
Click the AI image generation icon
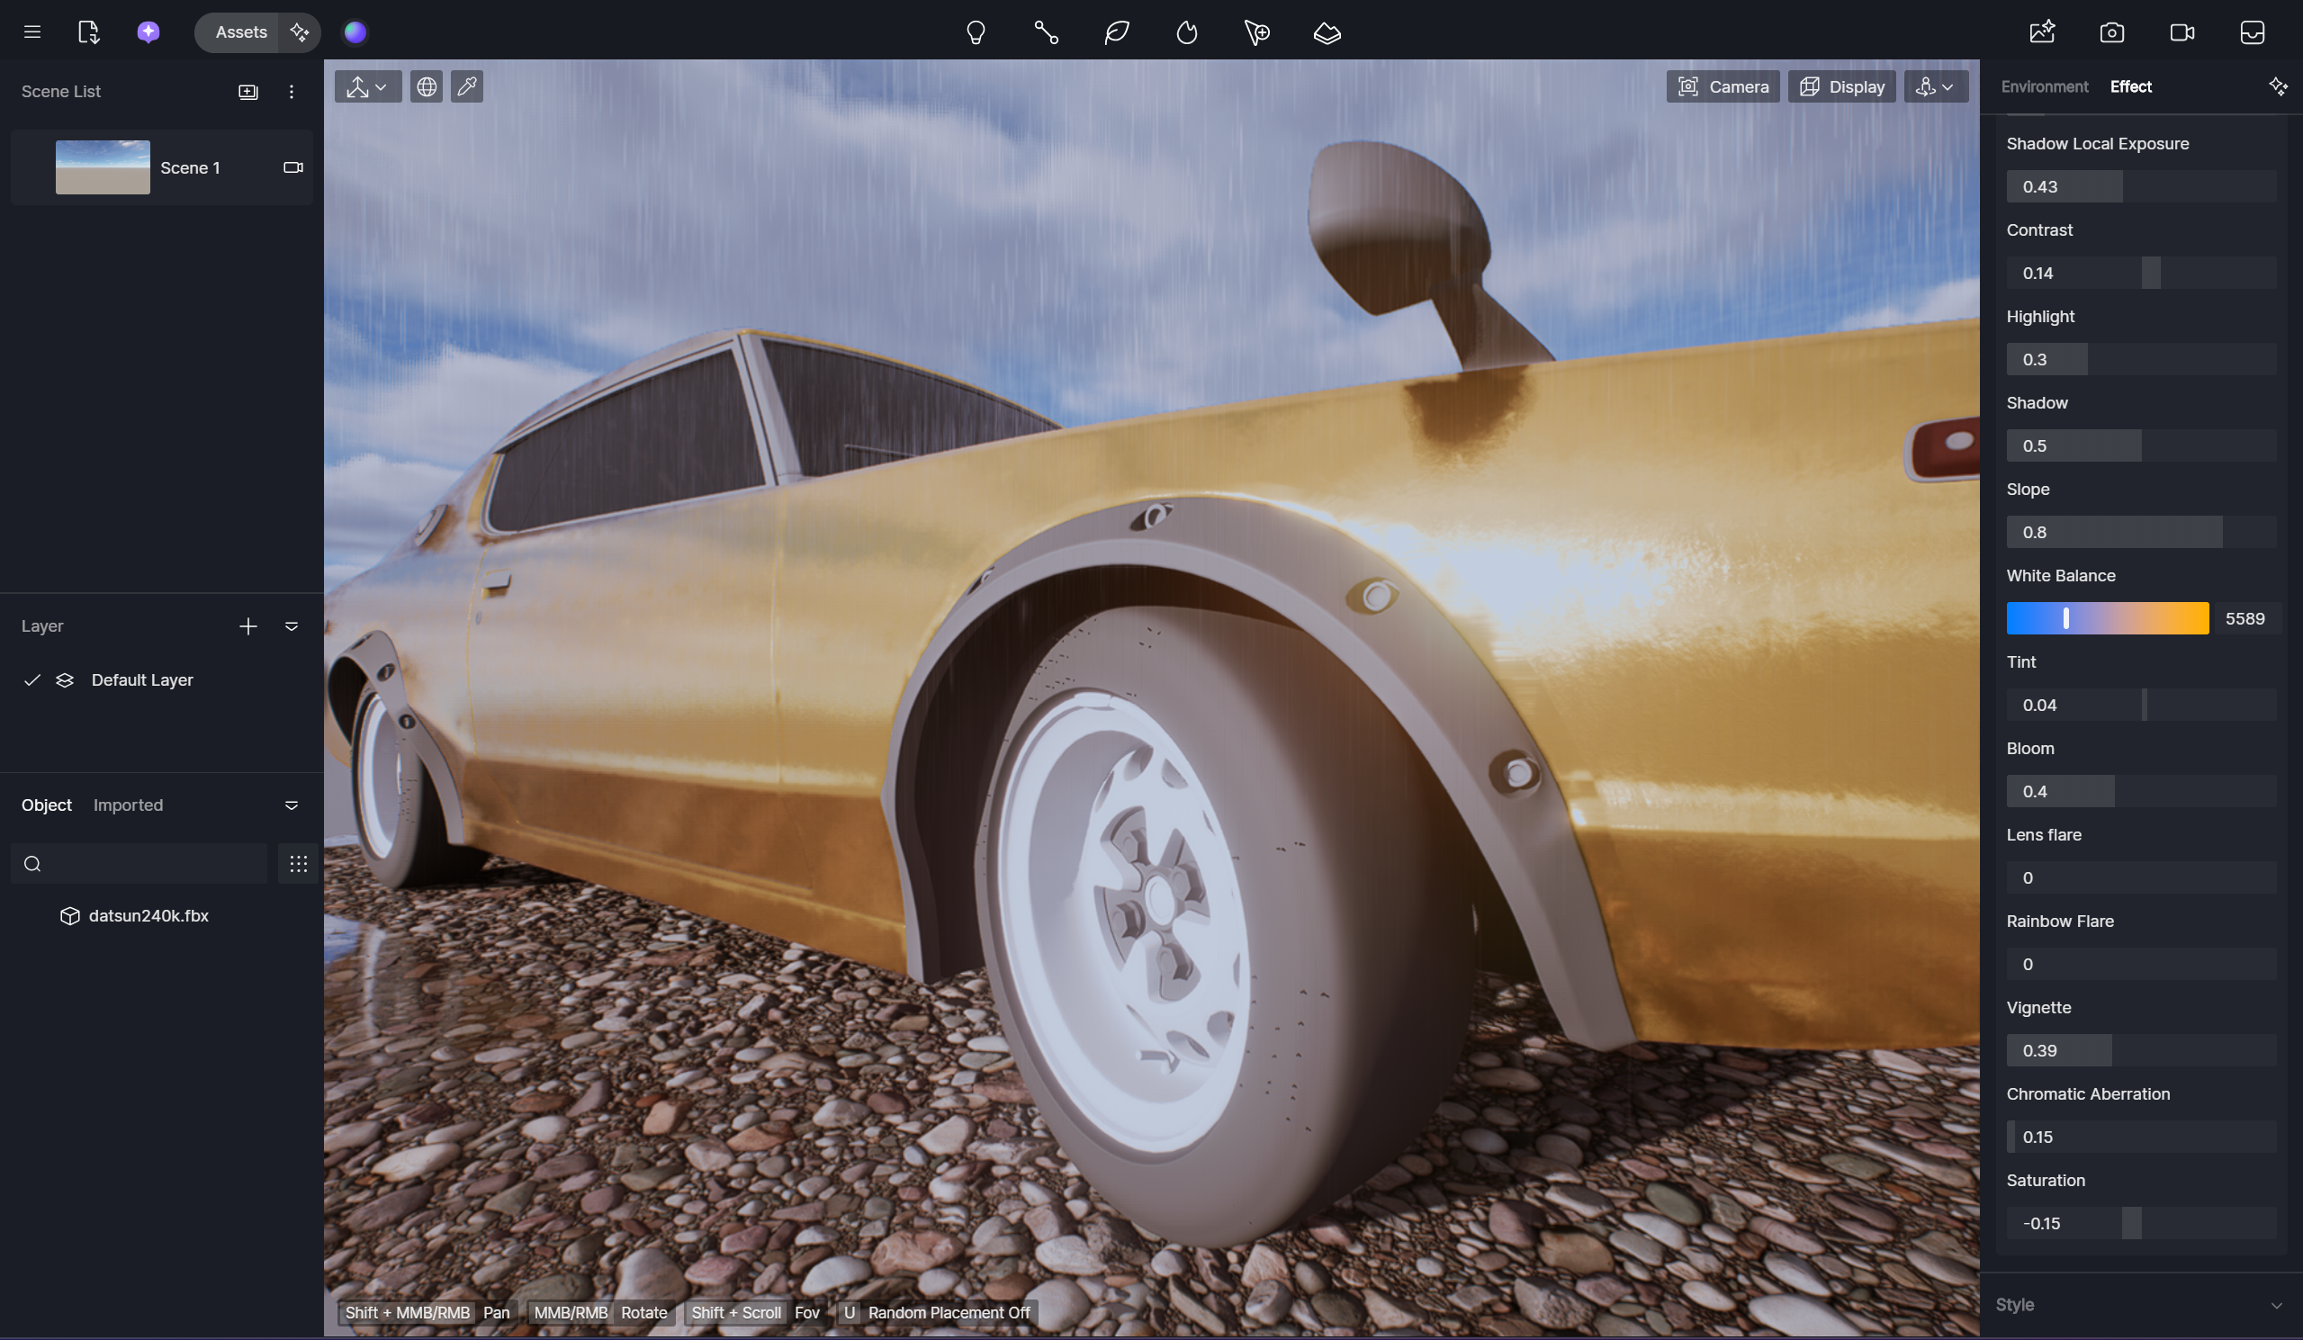2041,32
